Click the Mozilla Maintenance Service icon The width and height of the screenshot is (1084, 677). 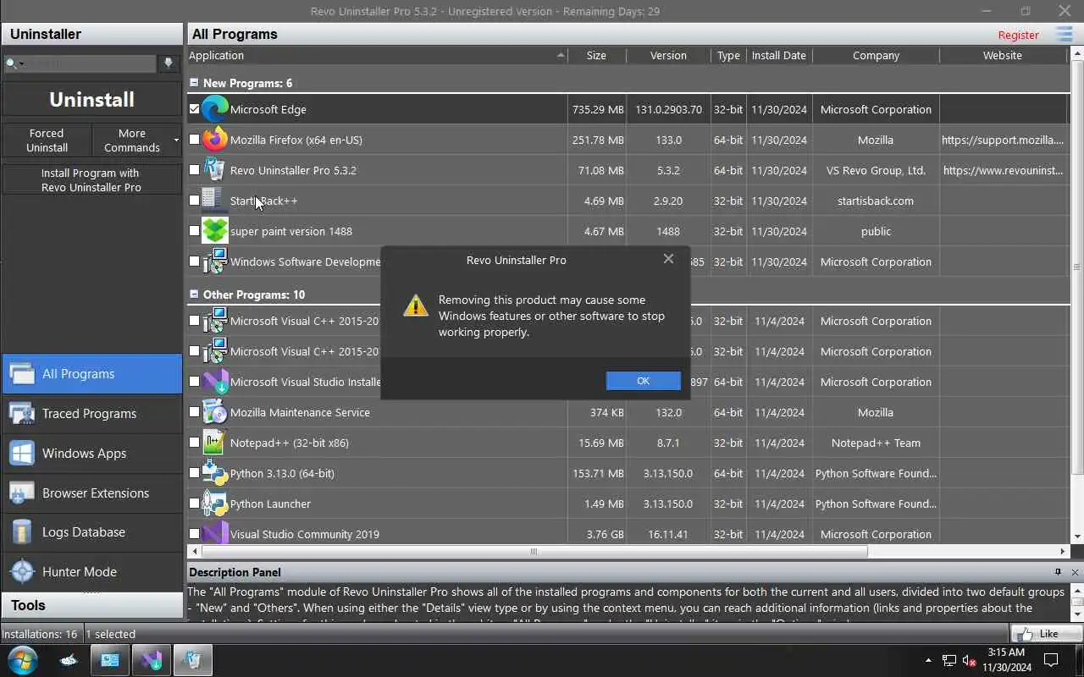click(215, 412)
